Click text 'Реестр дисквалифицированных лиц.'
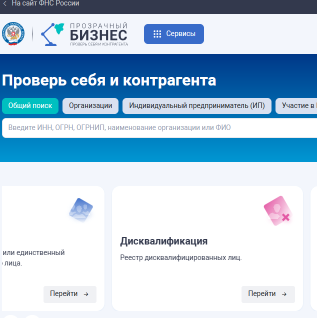The height and width of the screenshot is (318, 317). click(x=181, y=258)
